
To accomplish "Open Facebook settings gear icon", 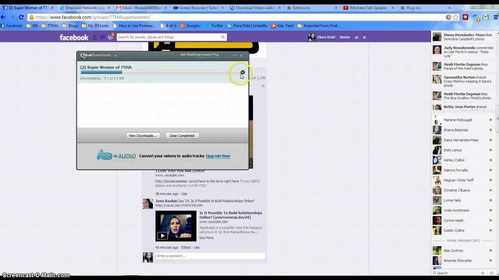I will pyautogui.click(x=364, y=37).
